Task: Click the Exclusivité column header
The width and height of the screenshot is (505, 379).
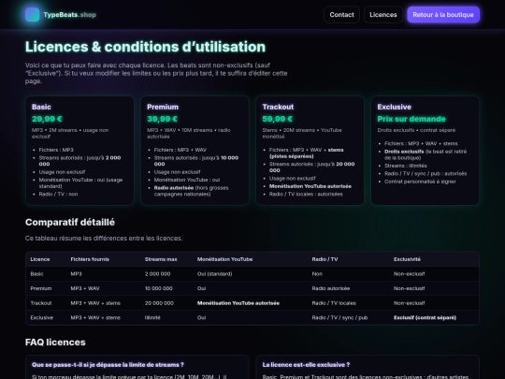Action: click(x=407, y=259)
